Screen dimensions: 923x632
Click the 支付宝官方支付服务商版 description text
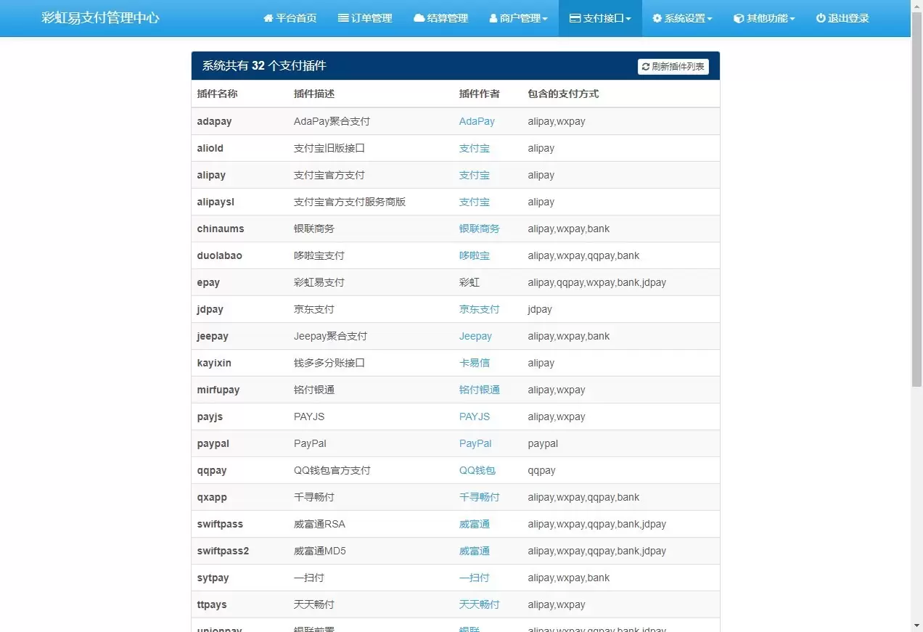(x=350, y=202)
